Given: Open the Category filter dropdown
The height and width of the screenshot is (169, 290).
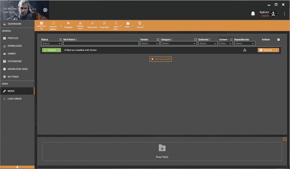Looking at the screenshot, I should click(x=179, y=43).
